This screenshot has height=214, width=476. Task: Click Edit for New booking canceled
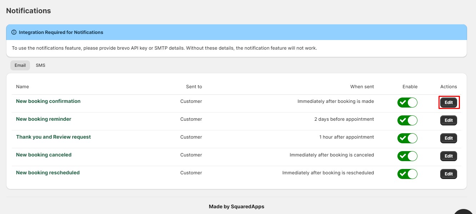[449, 156]
